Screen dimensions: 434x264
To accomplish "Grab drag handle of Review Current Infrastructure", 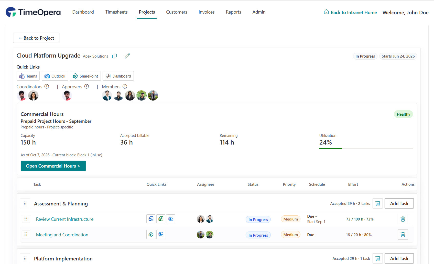I will (x=26, y=219).
